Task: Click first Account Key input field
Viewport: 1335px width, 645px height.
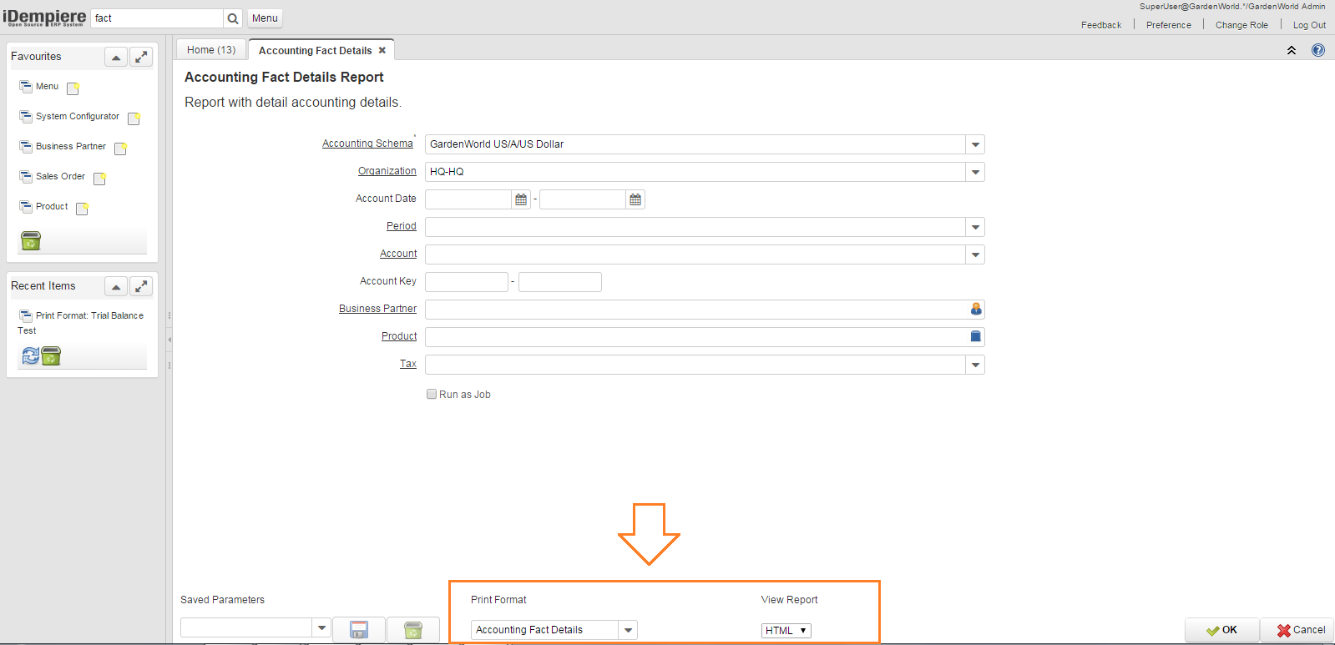Action: (467, 282)
